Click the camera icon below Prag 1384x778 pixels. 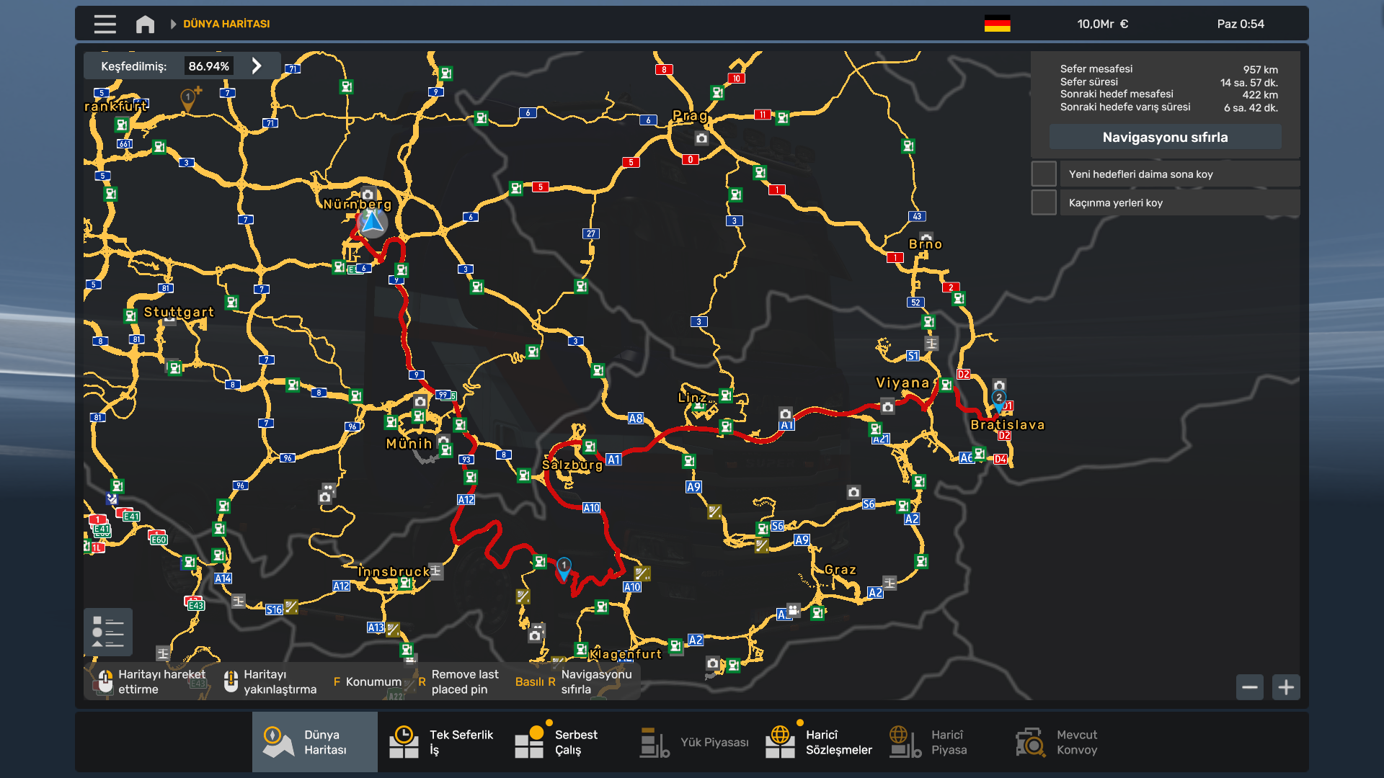pos(701,138)
